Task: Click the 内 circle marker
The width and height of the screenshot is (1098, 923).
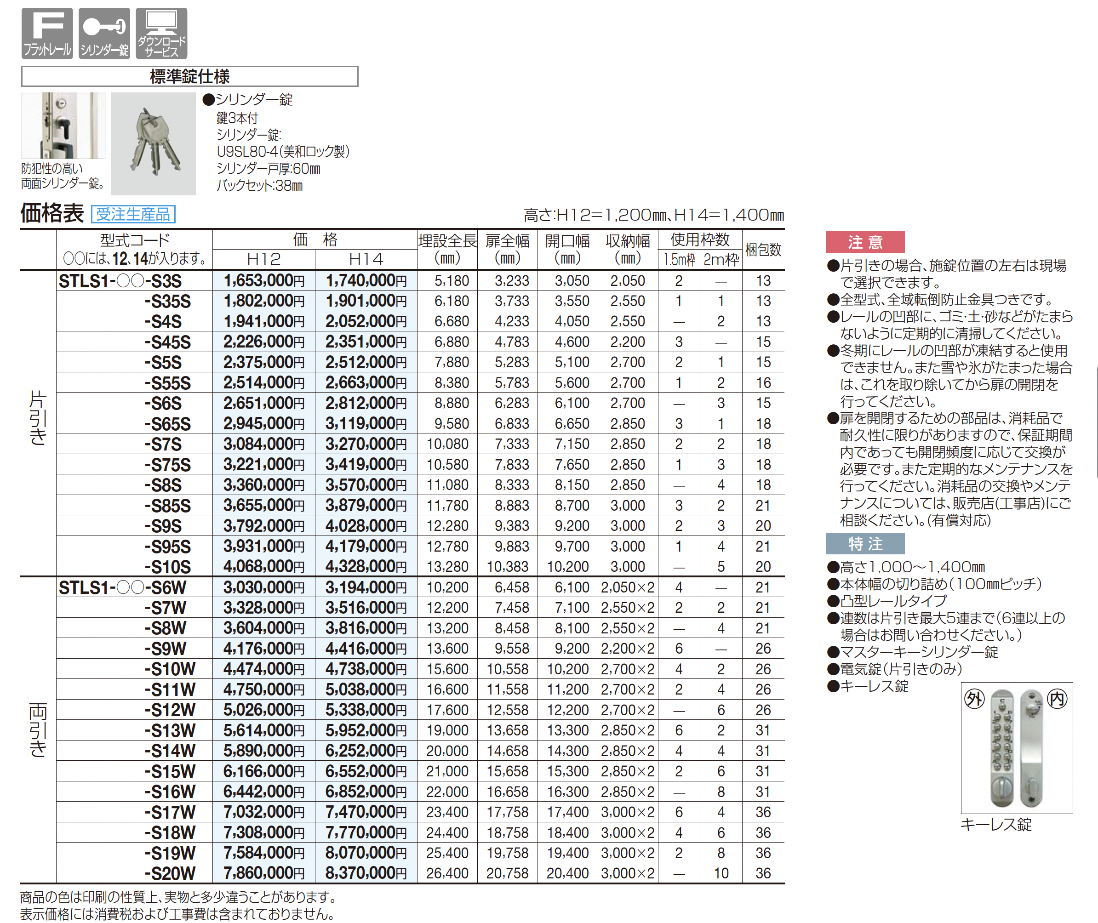Action: (1057, 699)
